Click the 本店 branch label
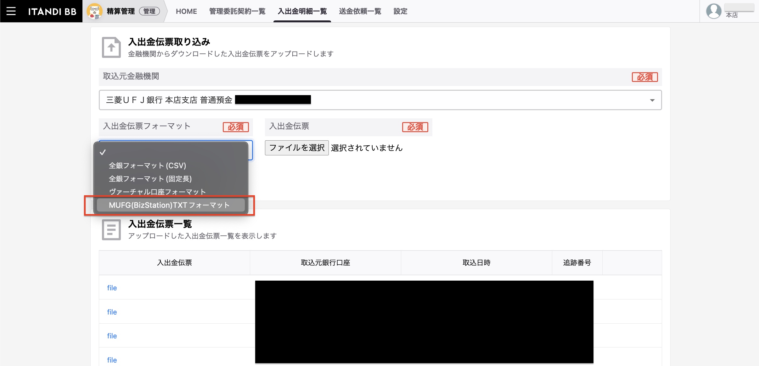Screen dimensions: 759x366 point(732,15)
